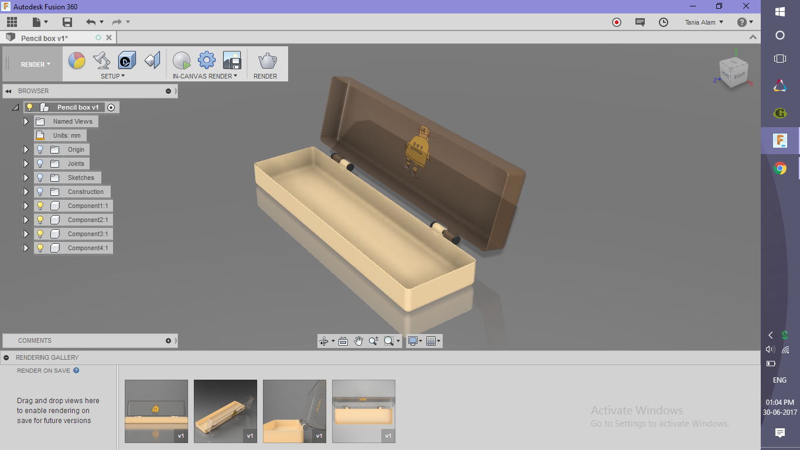Open Render on Save help icon
The image size is (800, 450).
click(76, 370)
